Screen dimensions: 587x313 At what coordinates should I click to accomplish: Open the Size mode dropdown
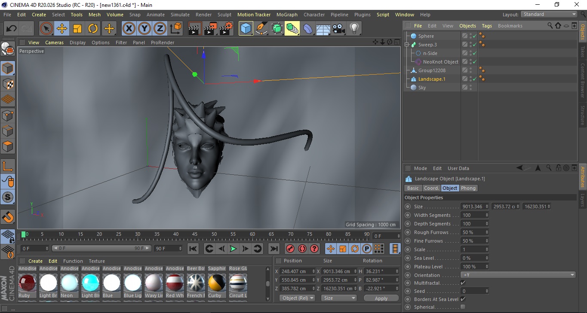pyautogui.click(x=339, y=298)
